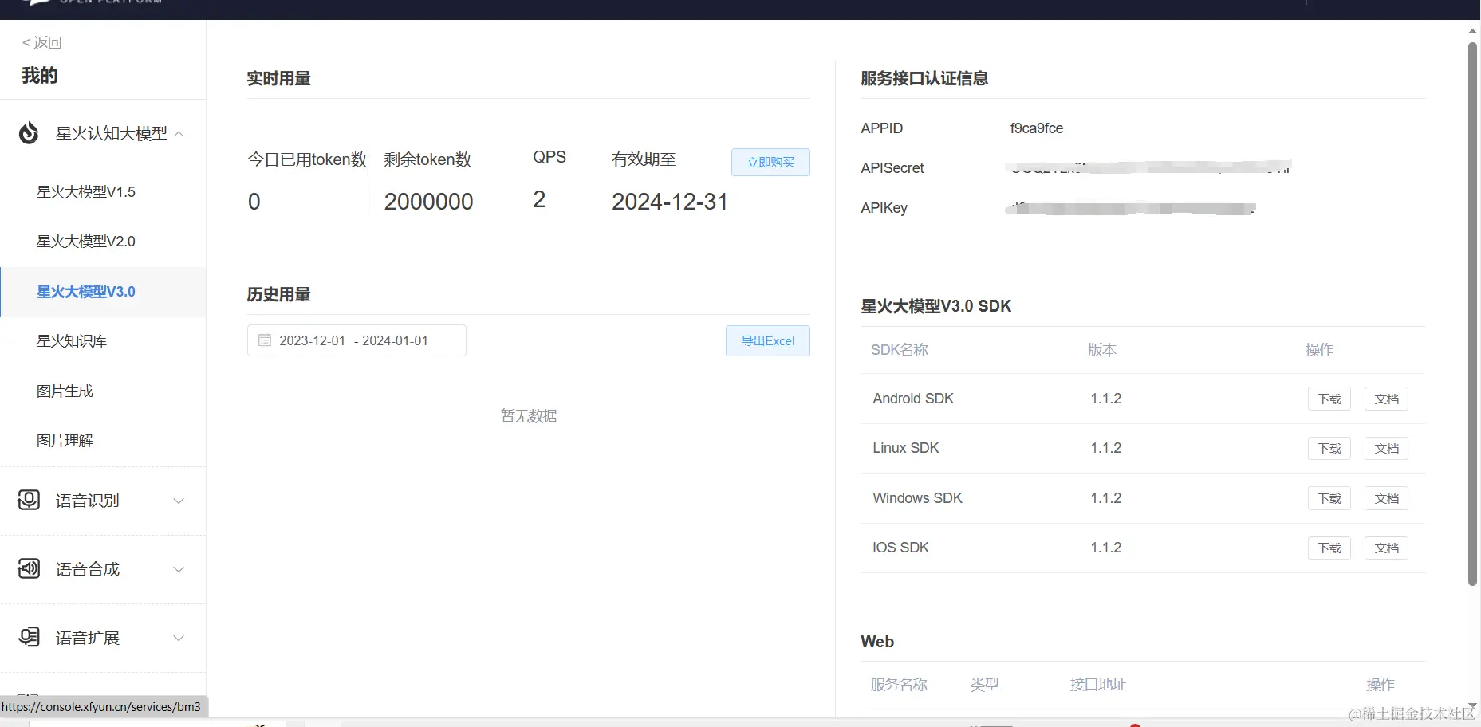Viewport: 1481px width, 727px height.
Task: Expand the 语音扩展 section chevron
Action: point(179,638)
